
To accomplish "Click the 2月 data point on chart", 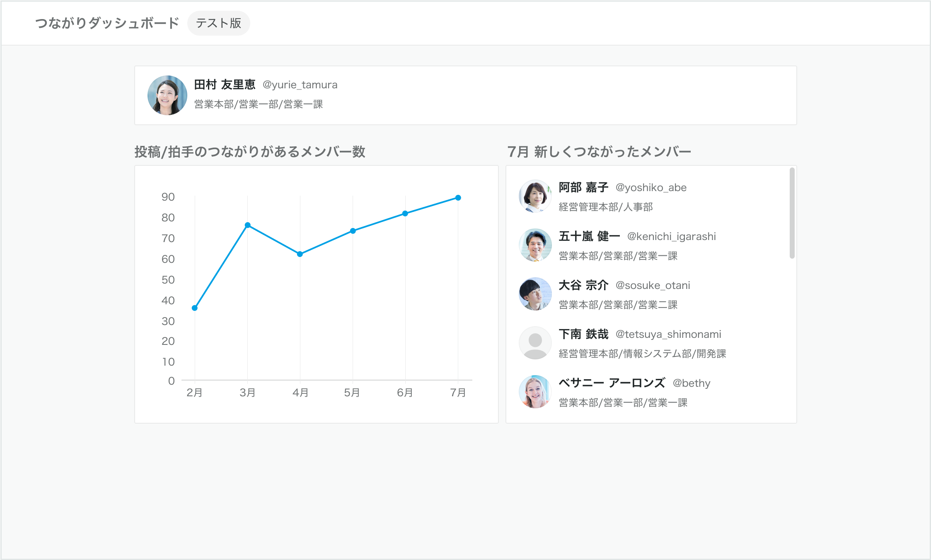I will [x=195, y=308].
